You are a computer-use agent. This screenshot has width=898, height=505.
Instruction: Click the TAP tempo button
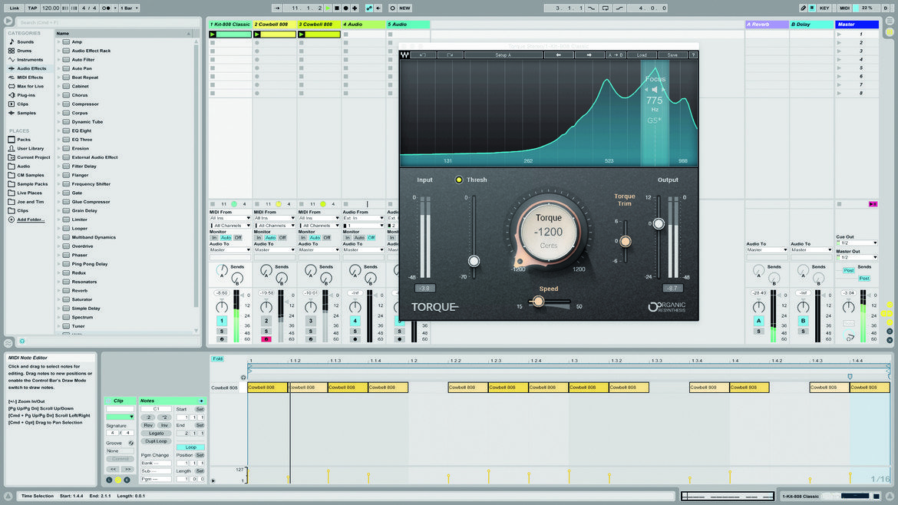click(32, 8)
